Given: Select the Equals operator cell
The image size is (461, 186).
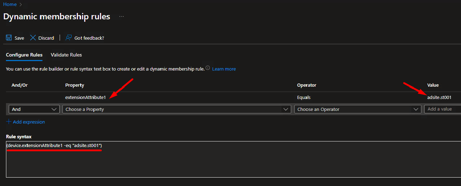Looking at the screenshot, I should tap(304, 97).
